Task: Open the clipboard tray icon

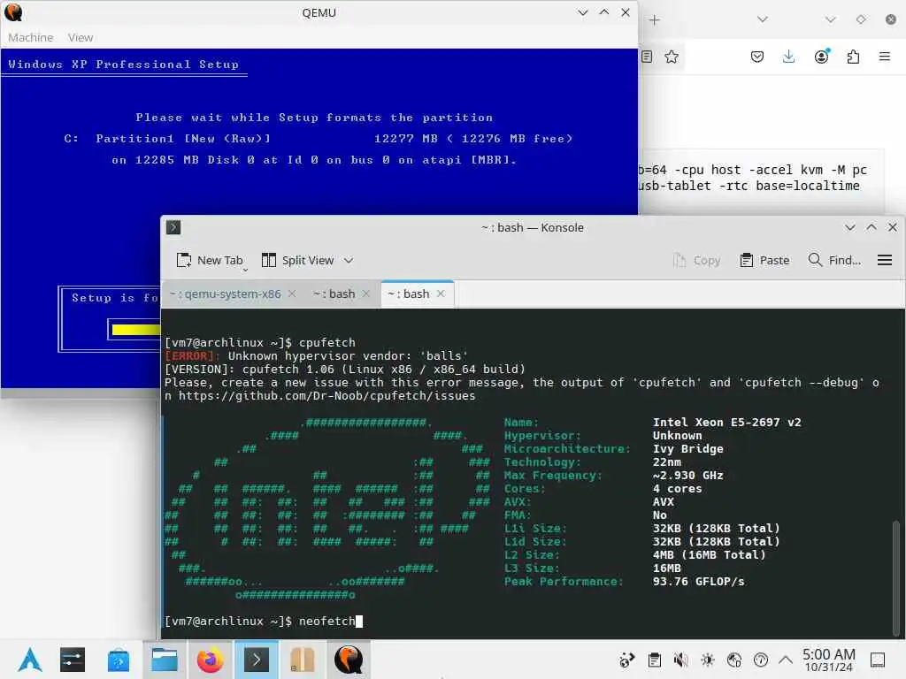Action: tap(654, 660)
